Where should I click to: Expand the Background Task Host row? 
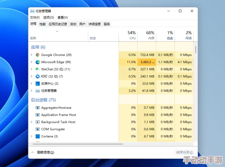31,122
